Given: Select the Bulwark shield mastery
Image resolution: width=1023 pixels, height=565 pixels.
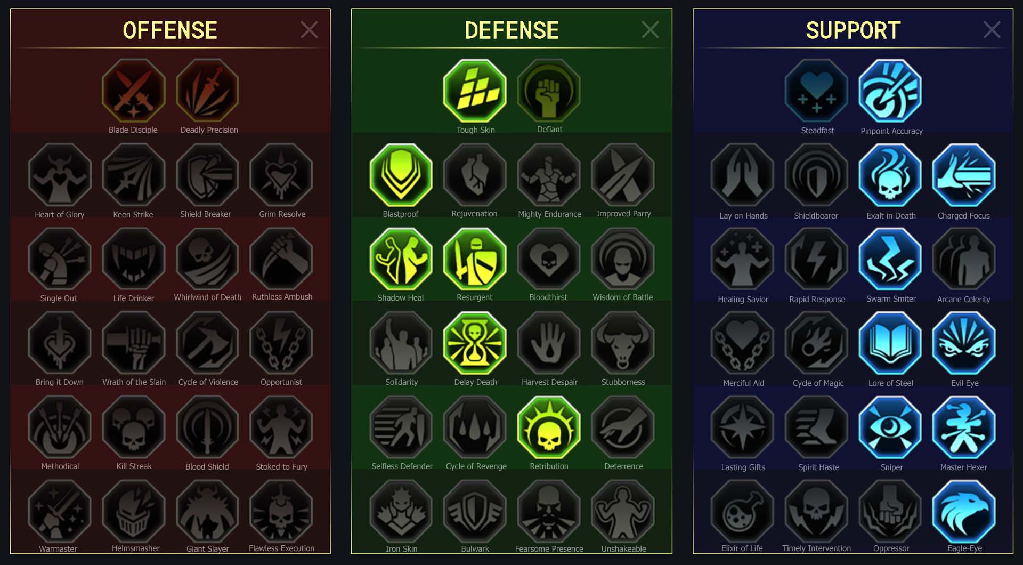Looking at the screenshot, I should click(x=475, y=512).
